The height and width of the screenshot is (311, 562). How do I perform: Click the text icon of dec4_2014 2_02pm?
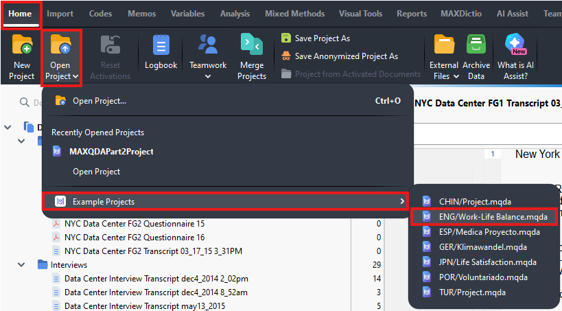click(x=56, y=278)
